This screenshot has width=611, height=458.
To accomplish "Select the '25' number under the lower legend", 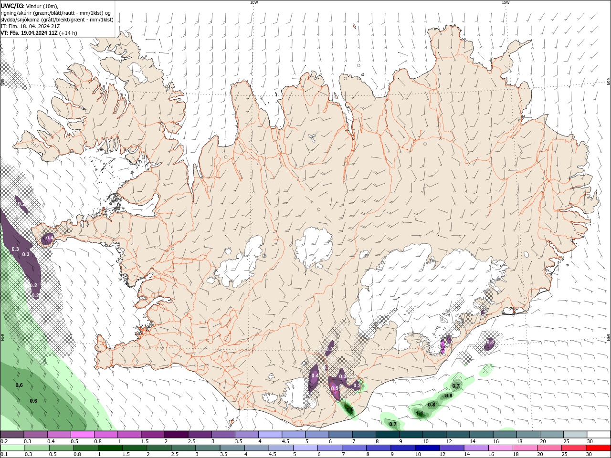I will point(565,455).
